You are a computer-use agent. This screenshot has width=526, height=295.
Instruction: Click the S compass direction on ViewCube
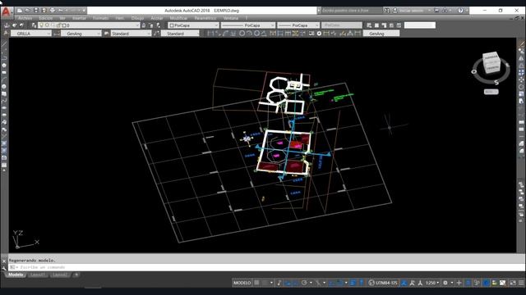click(x=496, y=82)
